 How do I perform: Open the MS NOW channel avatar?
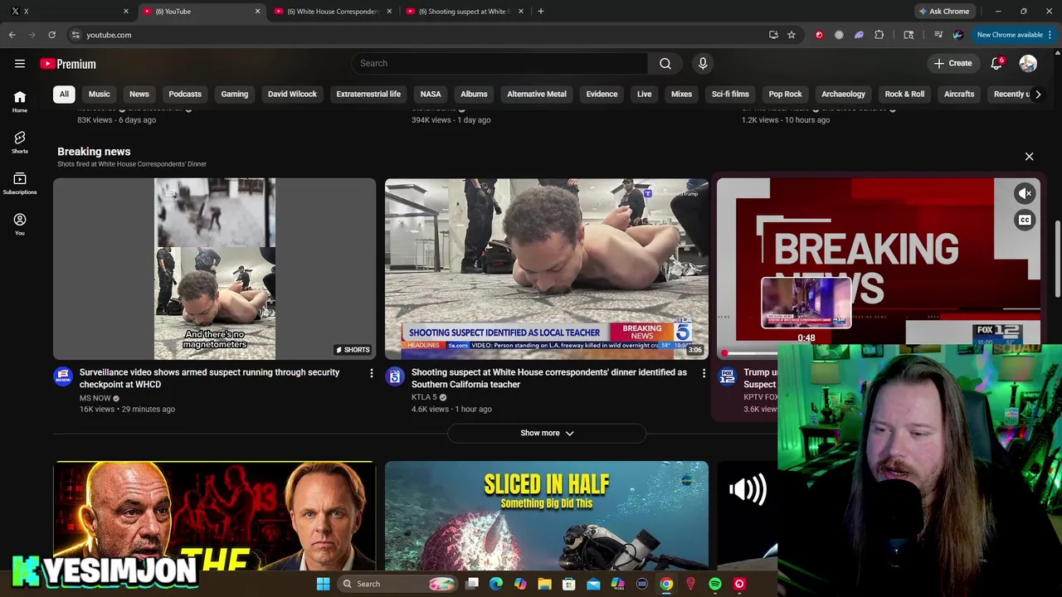click(63, 376)
